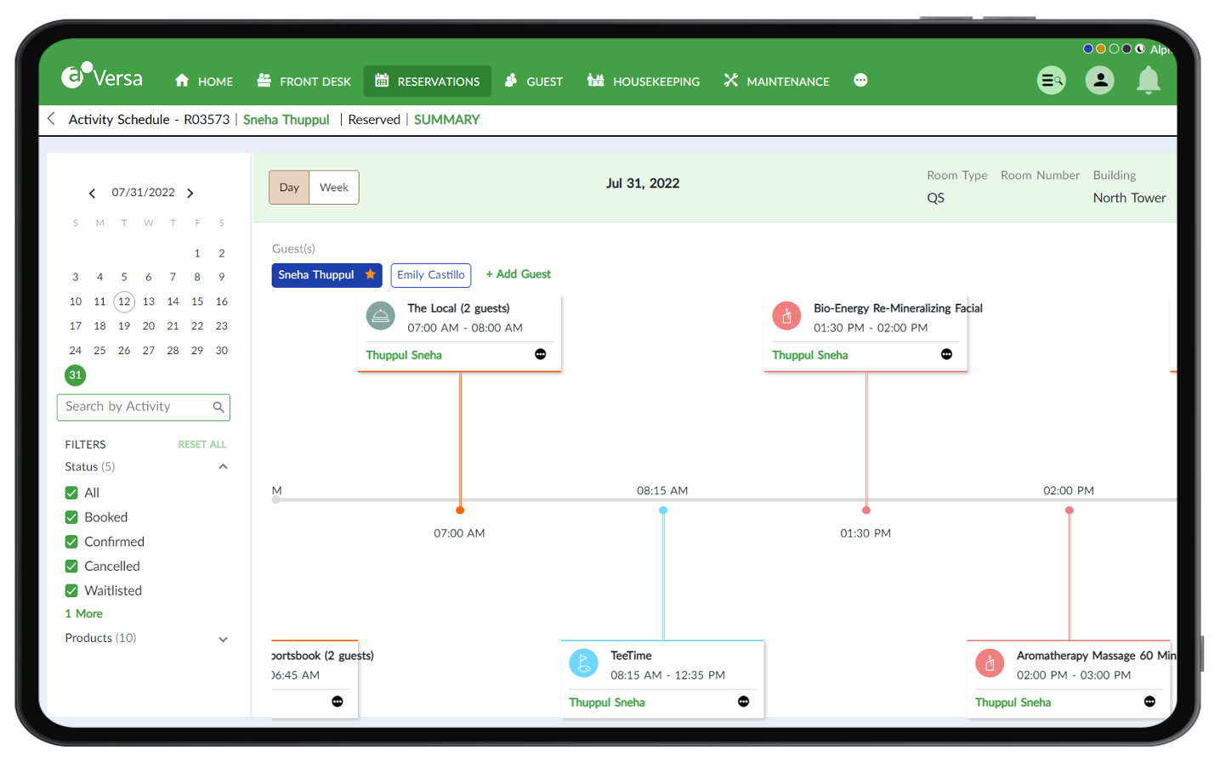Open the global search list icon
The width and height of the screenshot is (1220, 761).
tap(1052, 81)
